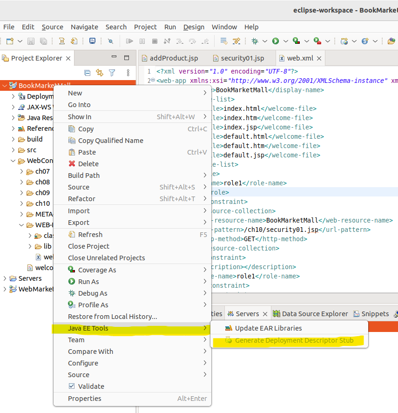Image resolution: width=398 pixels, height=413 pixels.
Task: Click the Coverage toolbar icon
Action: (297, 41)
